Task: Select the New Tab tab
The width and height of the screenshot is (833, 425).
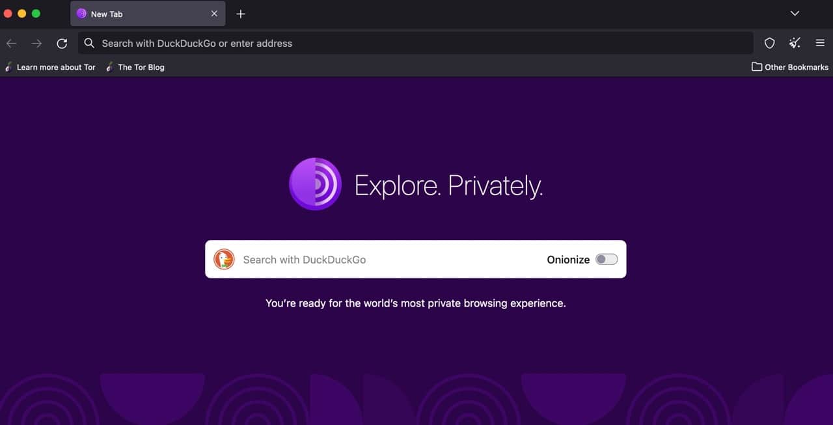Action: pyautogui.click(x=148, y=14)
